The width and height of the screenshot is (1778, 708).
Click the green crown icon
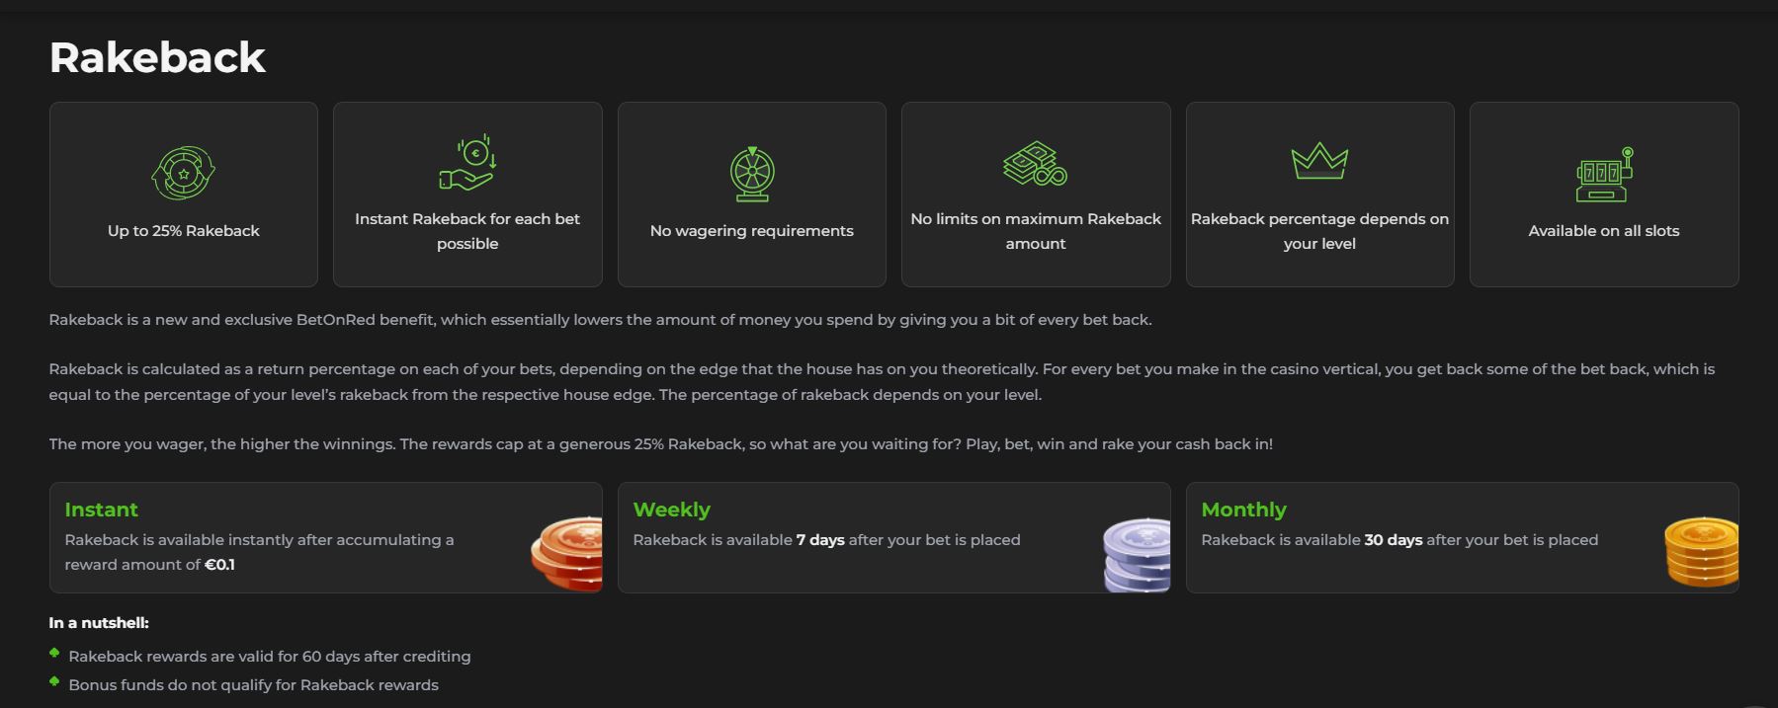(1319, 161)
